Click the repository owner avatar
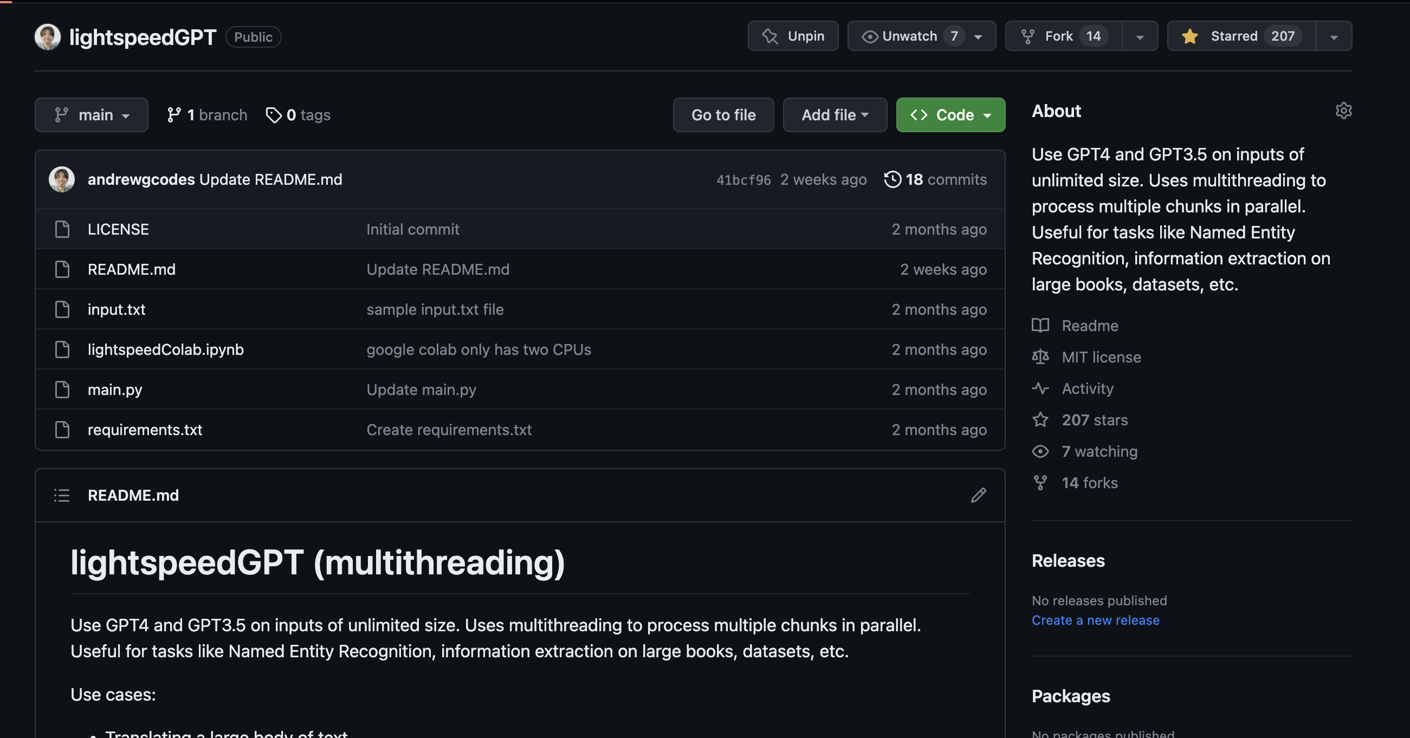Image resolution: width=1410 pixels, height=738 pixels. tap(48, 37)
